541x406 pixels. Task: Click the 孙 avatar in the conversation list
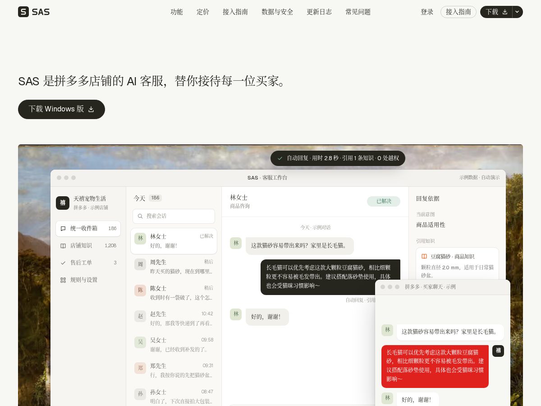click(x=140, y=394)
